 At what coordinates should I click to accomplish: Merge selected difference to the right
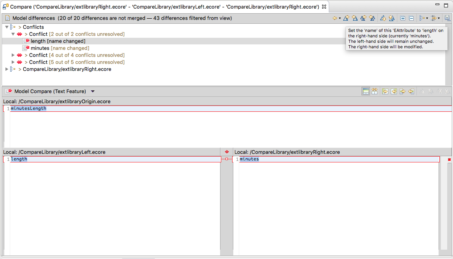click(346, 18)
